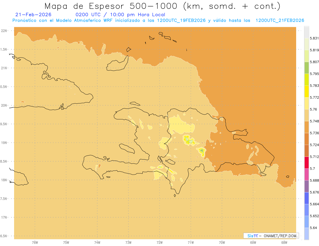319x246 pixels.
Task: Click the time text '0200 UTC / 10:00 pm Hora Local'
Action: pyautogui.click(x=120, y=15)
